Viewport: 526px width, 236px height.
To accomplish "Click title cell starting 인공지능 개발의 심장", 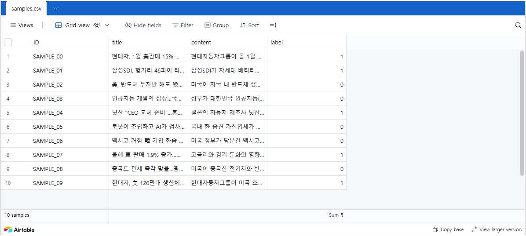I will point(148,99).
